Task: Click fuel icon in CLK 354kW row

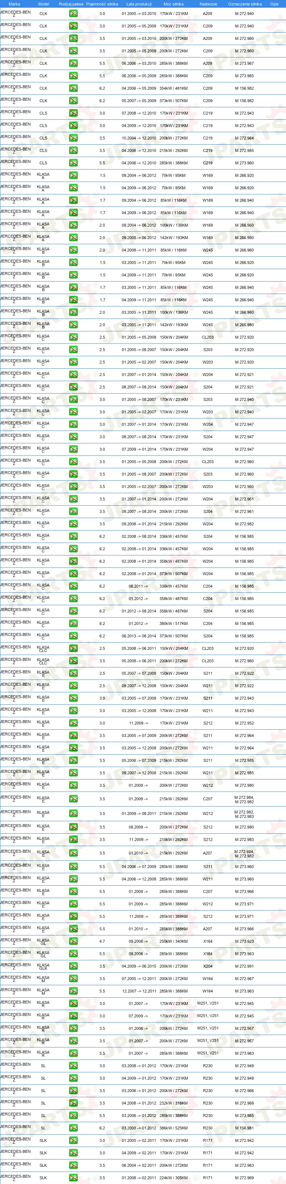Action: (74, 88)
